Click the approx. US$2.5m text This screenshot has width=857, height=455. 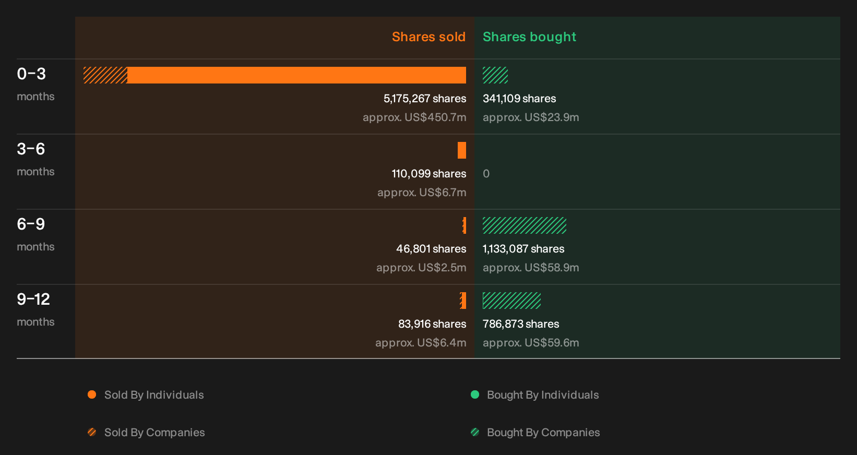[421, 268]
